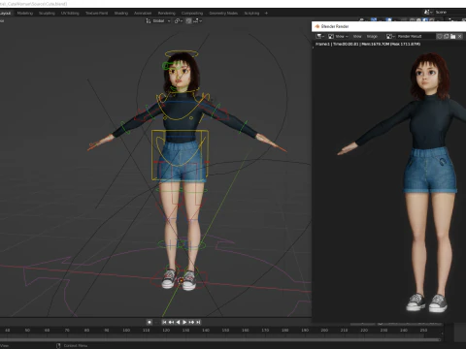Play the animation in reverse
The image size is (466, 349).
click(x=178, y=322)
